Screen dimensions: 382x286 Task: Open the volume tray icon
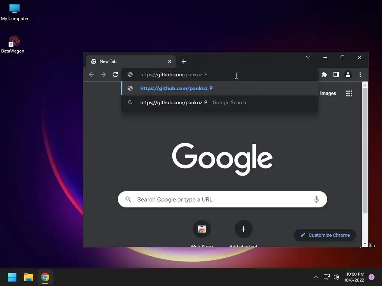336,277
